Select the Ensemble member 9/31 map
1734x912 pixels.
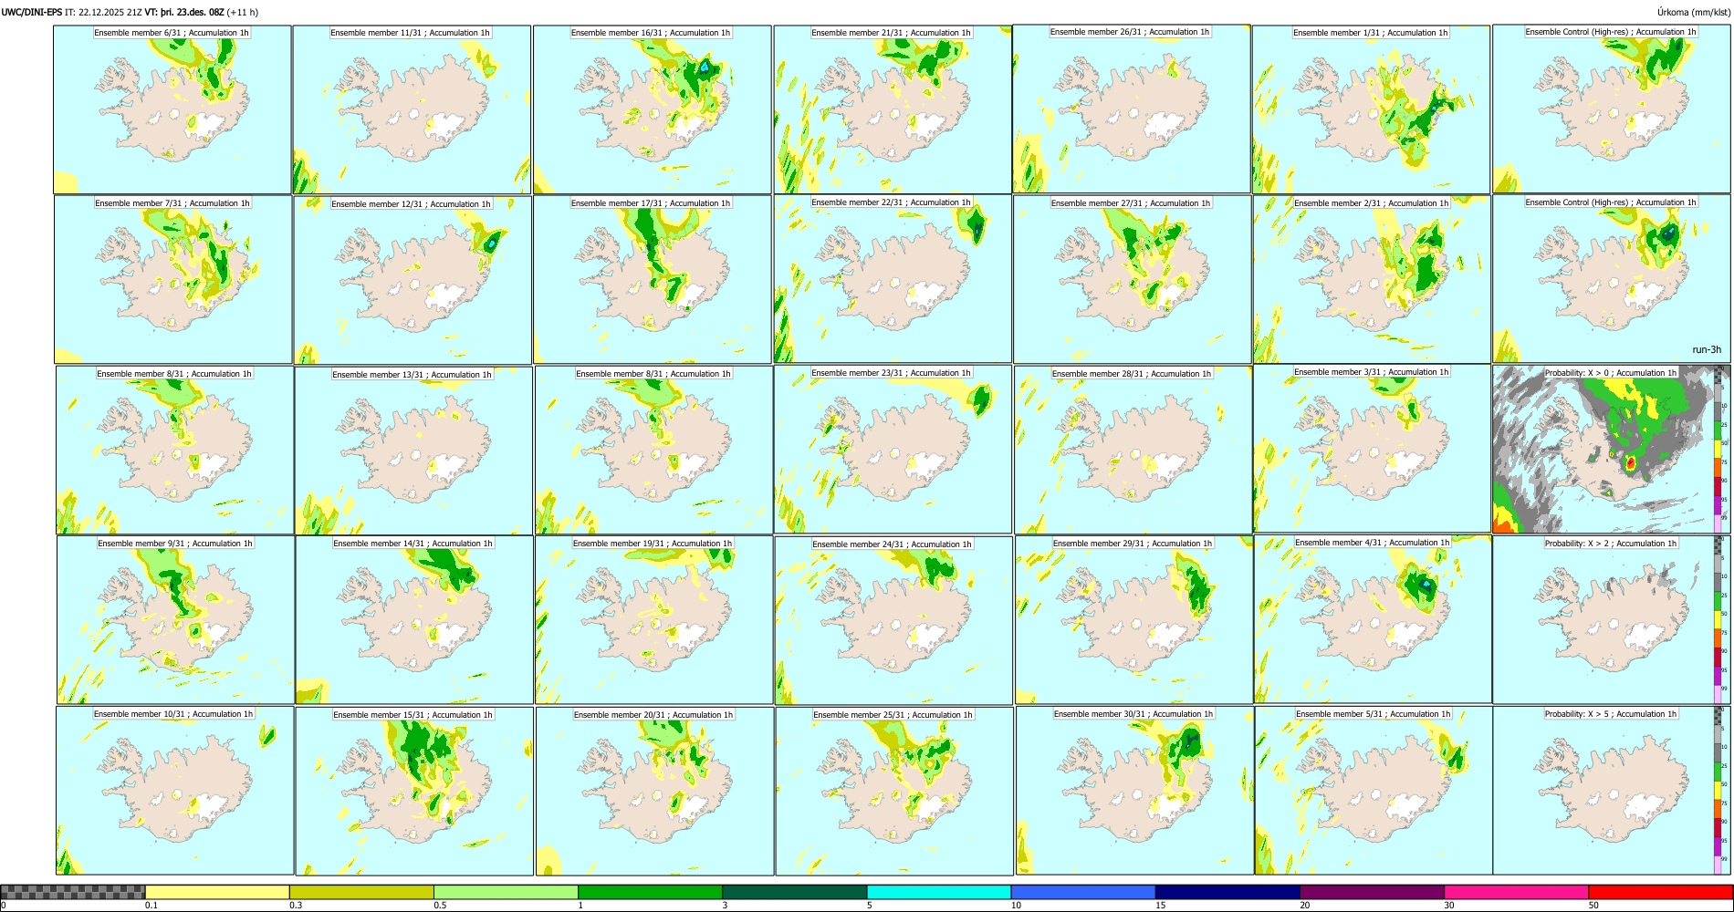(175, 620)
